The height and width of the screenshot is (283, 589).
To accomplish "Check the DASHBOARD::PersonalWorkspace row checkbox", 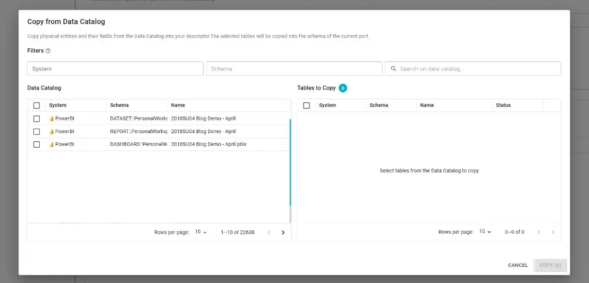I will (x=36, y=144).
